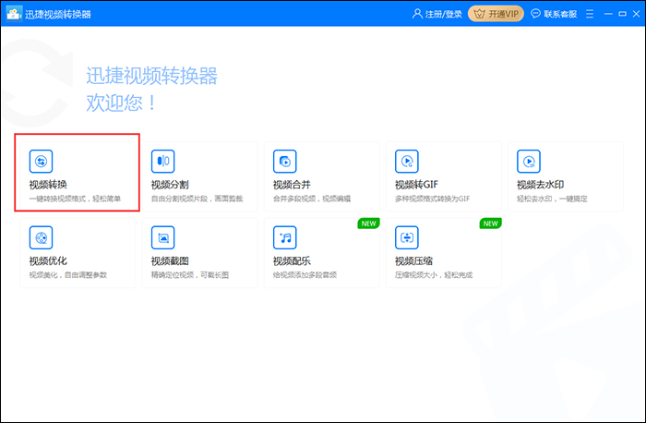The image size is (646, 423).
Task: Click the 视频去水印 title text
Action: point(540,185)
